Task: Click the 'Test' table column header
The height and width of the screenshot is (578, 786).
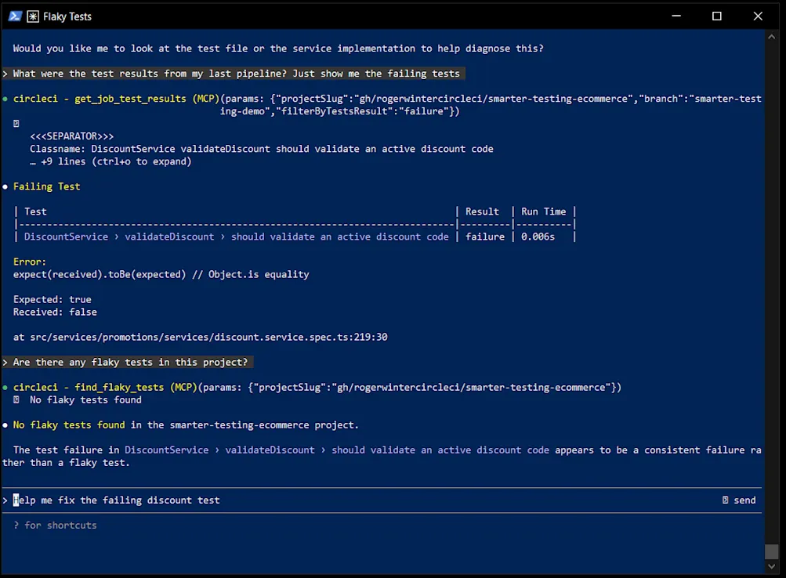Action: point(35,211)
